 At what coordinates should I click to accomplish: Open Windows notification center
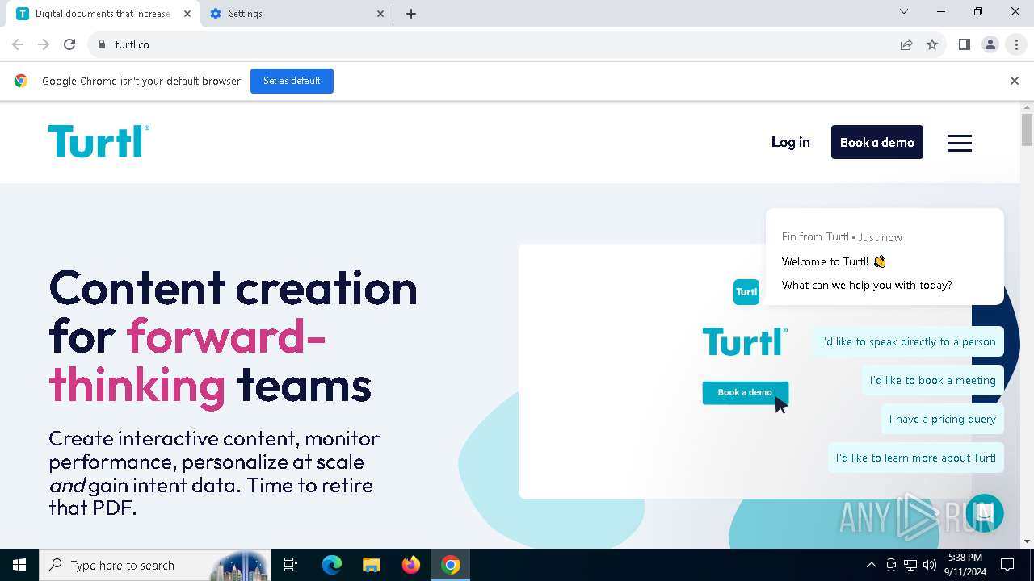(1007, 565)
